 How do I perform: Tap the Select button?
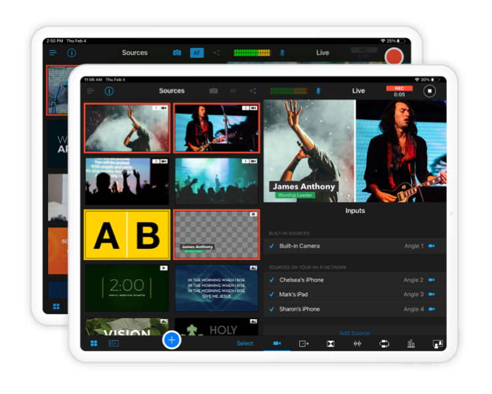(245, 343)
